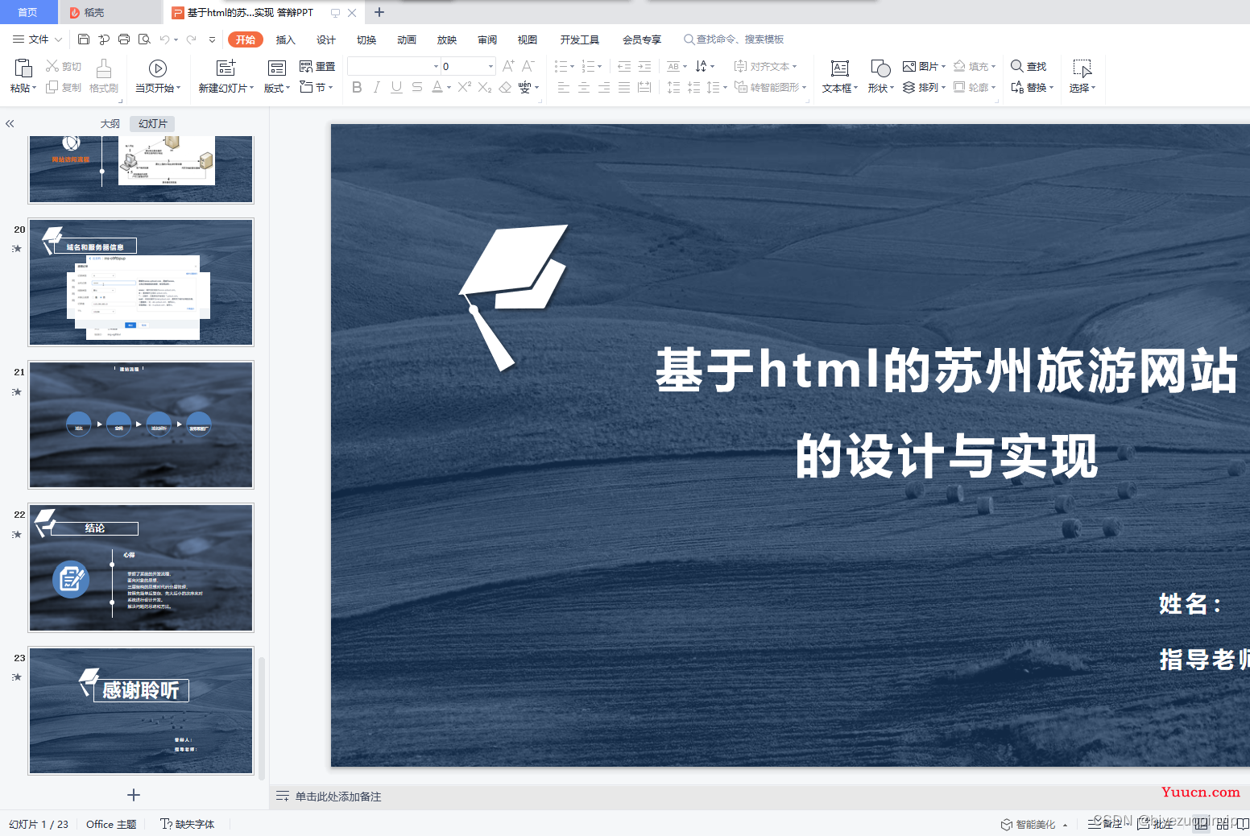Viewport: 1250px width, 836px height.
Task: Click the Format Painter (格式刷) icon
Action: pos(104,68)
